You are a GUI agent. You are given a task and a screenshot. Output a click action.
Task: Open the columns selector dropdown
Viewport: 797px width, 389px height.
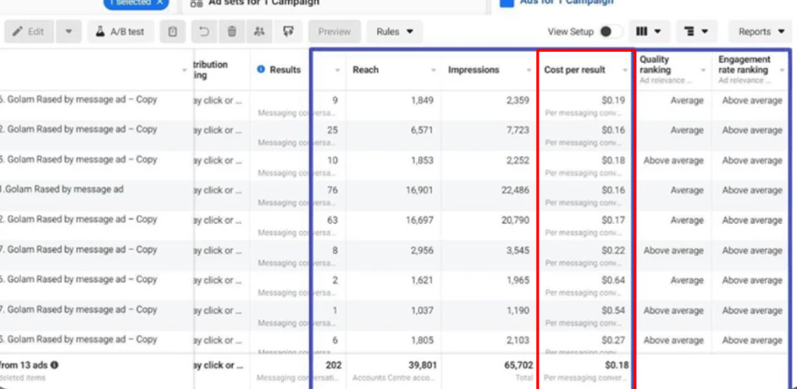[649, 32]
